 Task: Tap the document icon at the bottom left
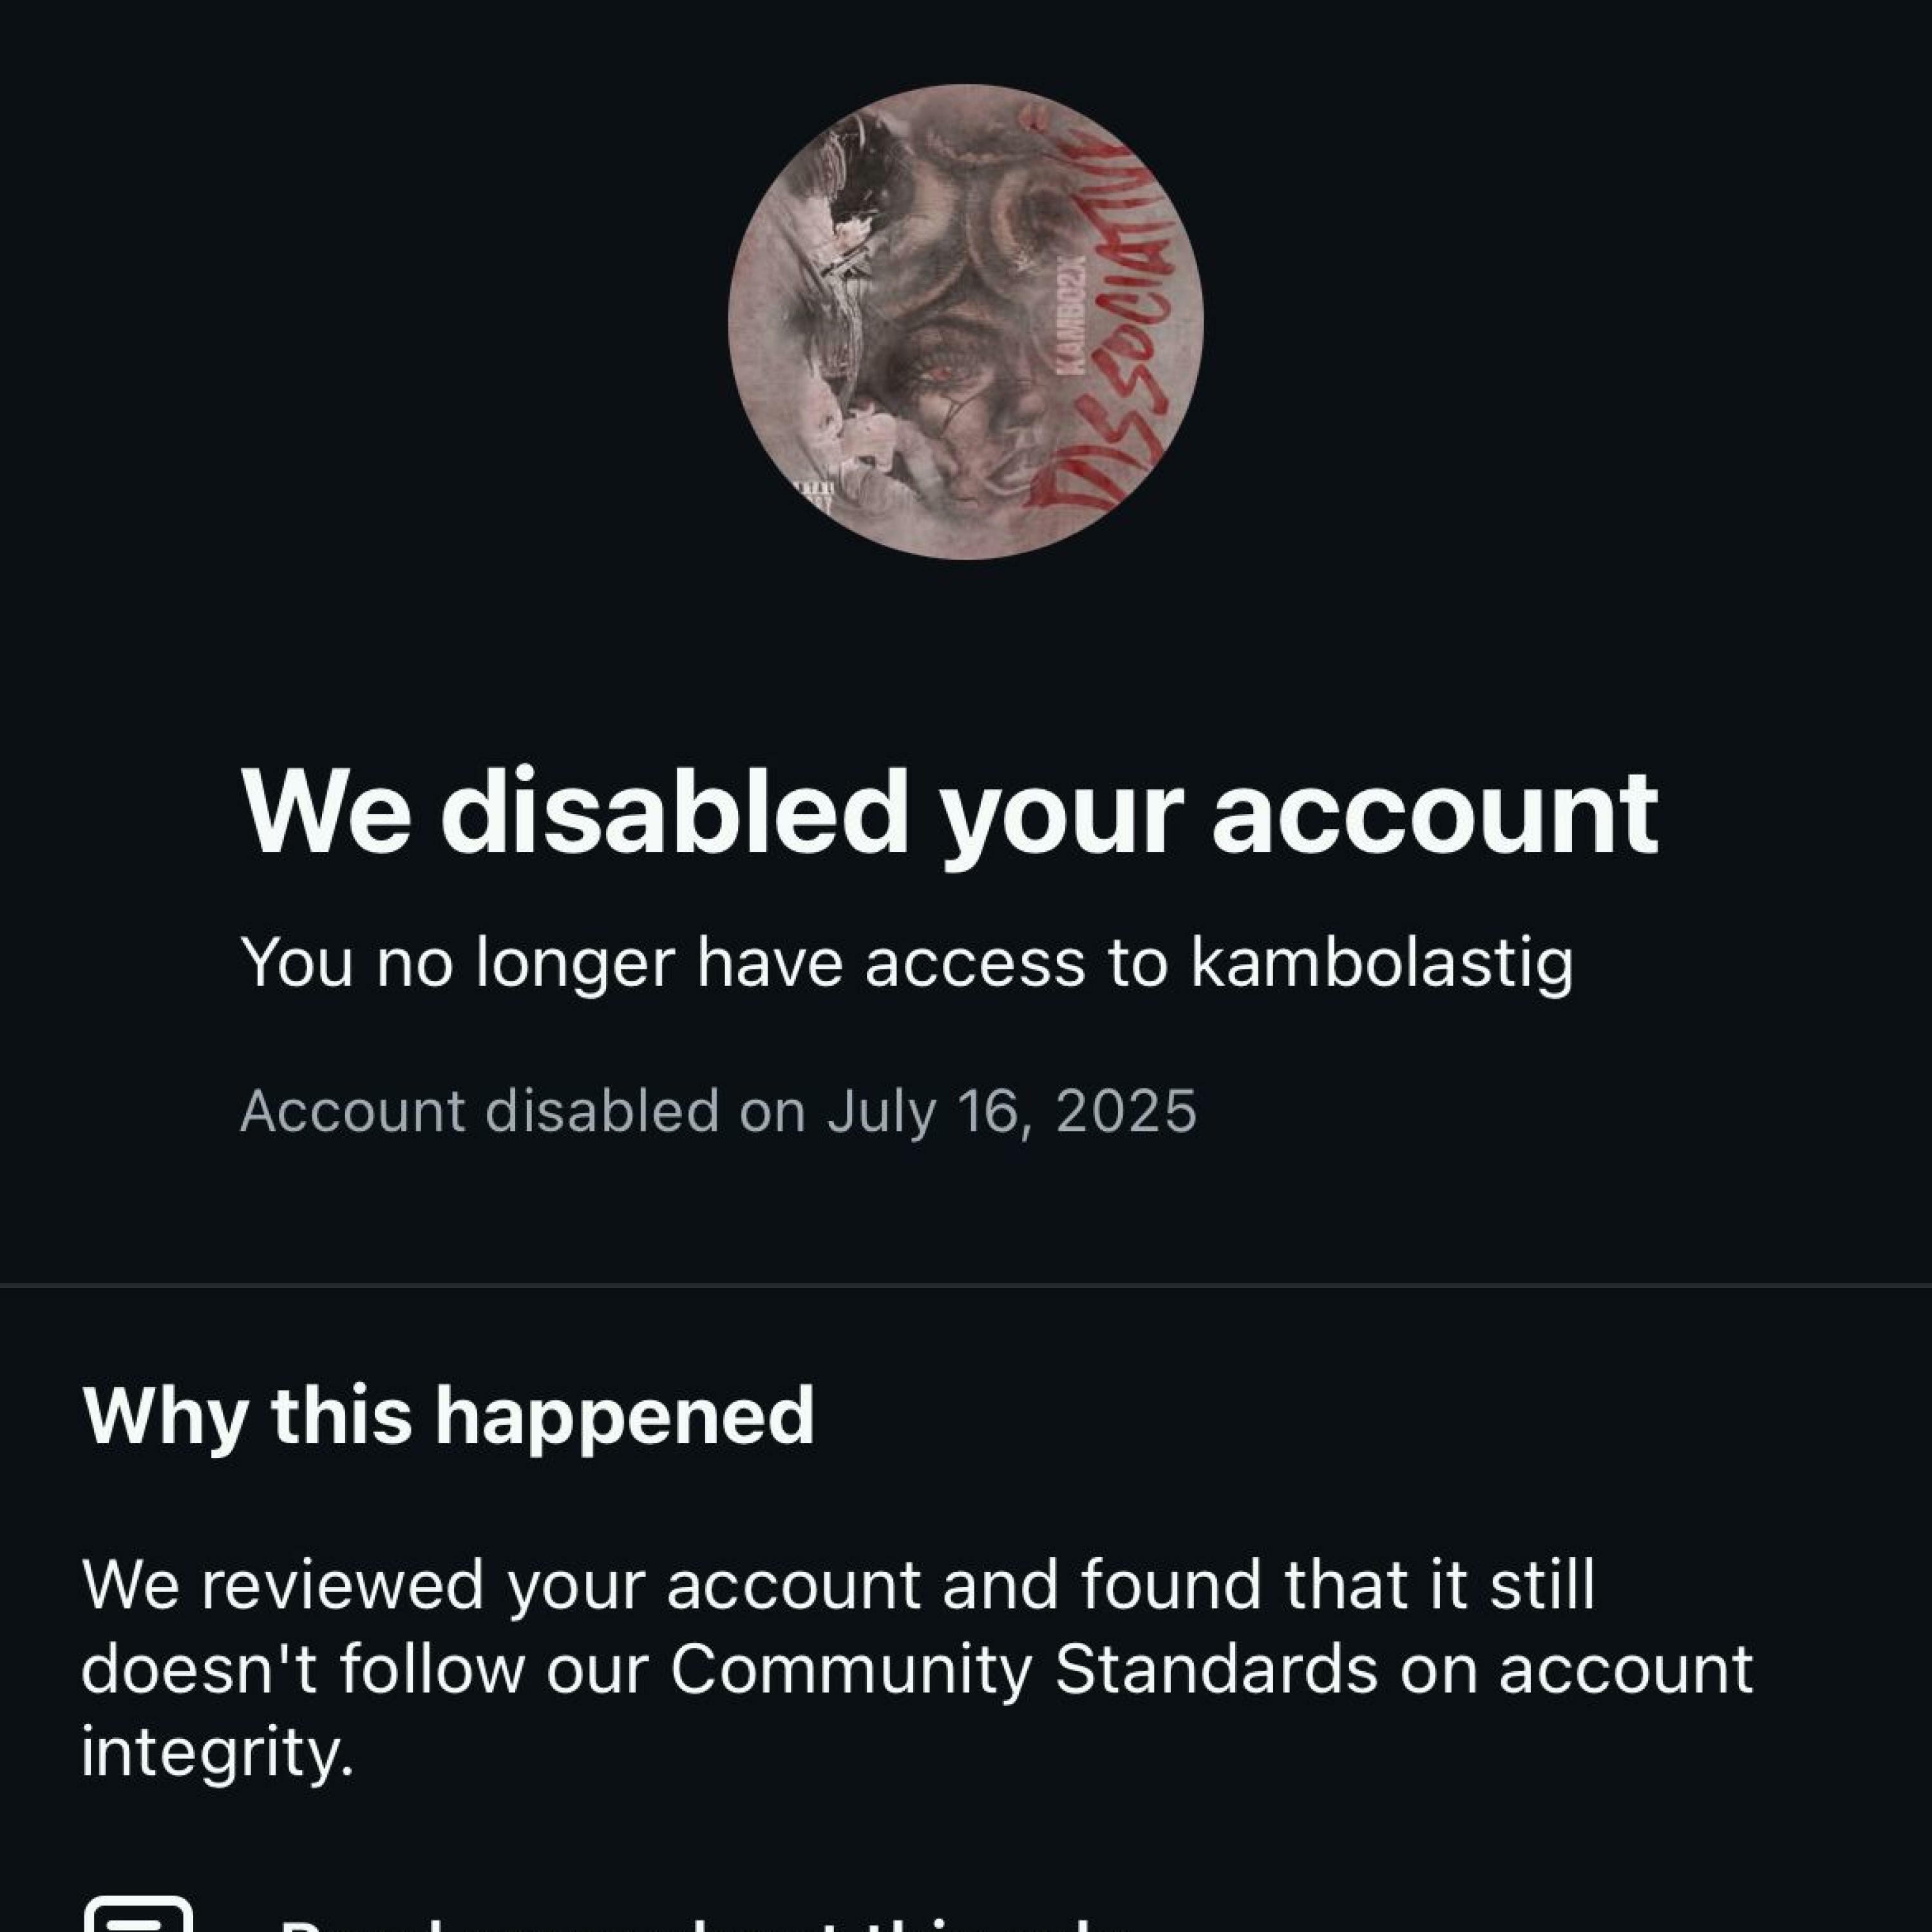click(138, 1912)
